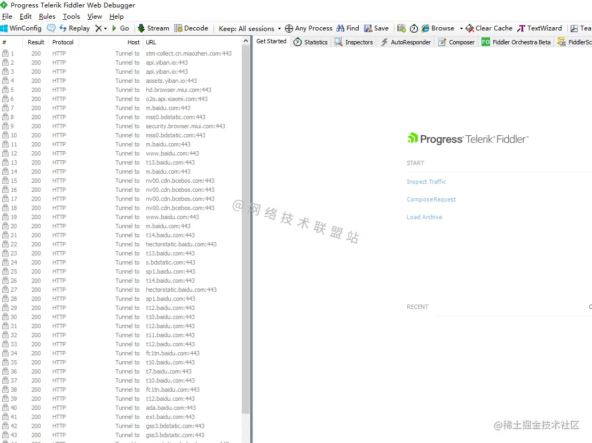Select session o2o.api.xiaomi.com:443

point(121,99)
